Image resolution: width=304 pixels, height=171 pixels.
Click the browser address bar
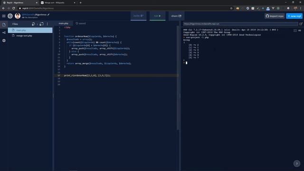pos(124,9)
